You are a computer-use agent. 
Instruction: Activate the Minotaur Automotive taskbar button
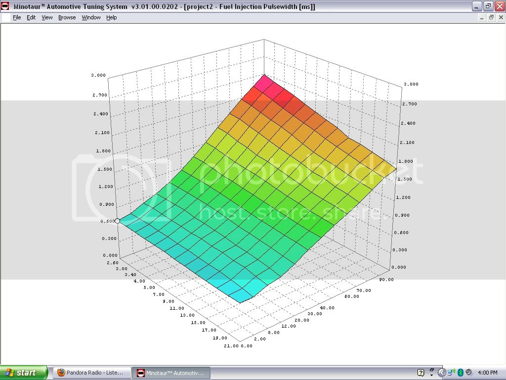pos(172,373)
